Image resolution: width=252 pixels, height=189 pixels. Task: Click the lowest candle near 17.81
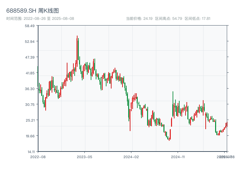point(169,139)
